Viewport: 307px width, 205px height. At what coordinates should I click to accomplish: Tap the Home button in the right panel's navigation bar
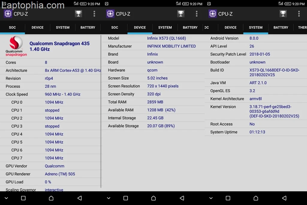pos(256,198)
